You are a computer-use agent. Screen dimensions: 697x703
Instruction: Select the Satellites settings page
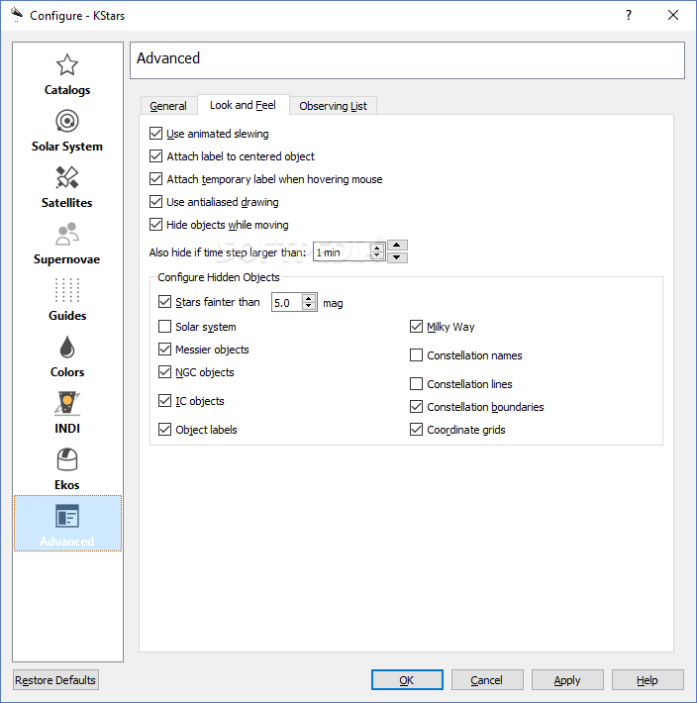click(67, 188)
